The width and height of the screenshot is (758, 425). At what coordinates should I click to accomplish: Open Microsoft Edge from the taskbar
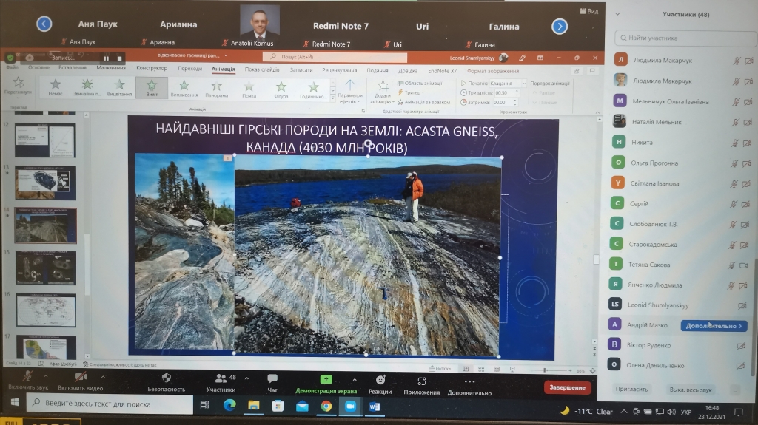point(229,406)
